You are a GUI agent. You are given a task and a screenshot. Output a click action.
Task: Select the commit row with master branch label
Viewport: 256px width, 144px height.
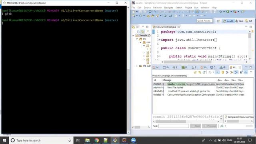pyautogui.click(x=198, y=84)
